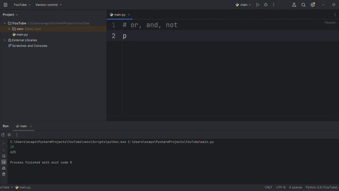Click the Run tool window label

tap(6, 126)
